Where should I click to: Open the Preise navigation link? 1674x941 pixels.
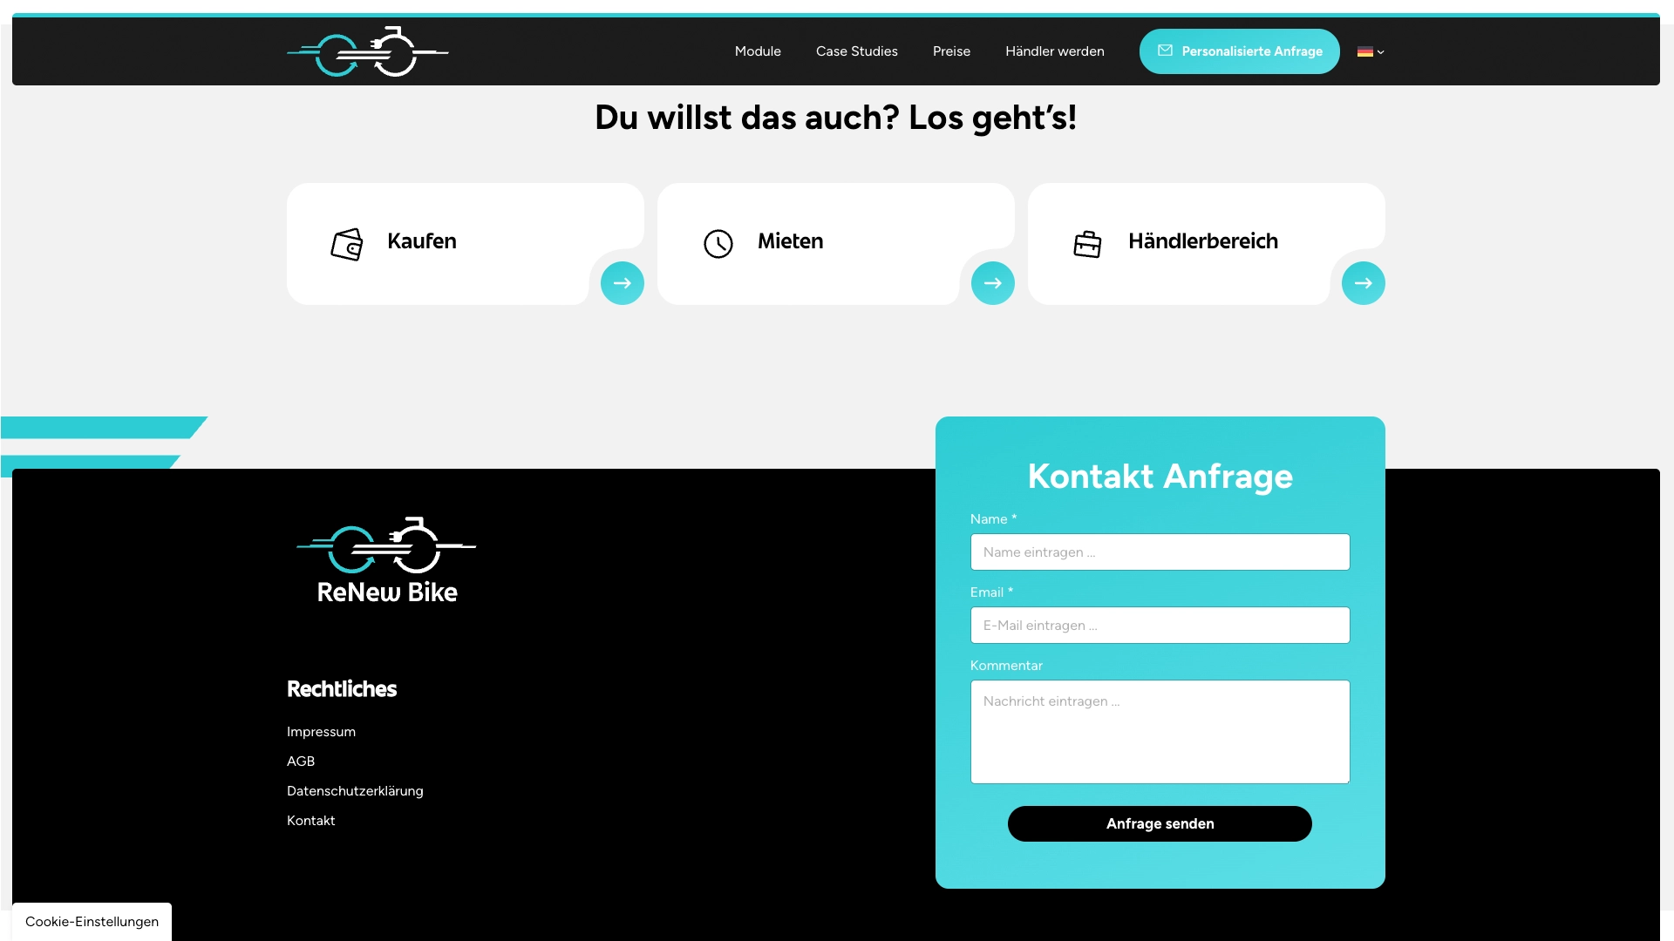[951, 51]
